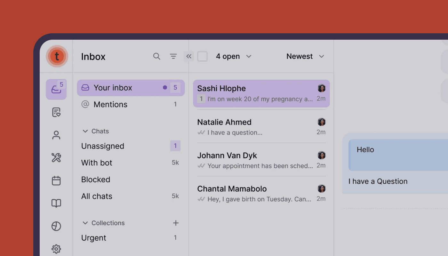448x256 pixels.
Task: Open the filter lines icon next to search
Action: click(x=173, y=56)
